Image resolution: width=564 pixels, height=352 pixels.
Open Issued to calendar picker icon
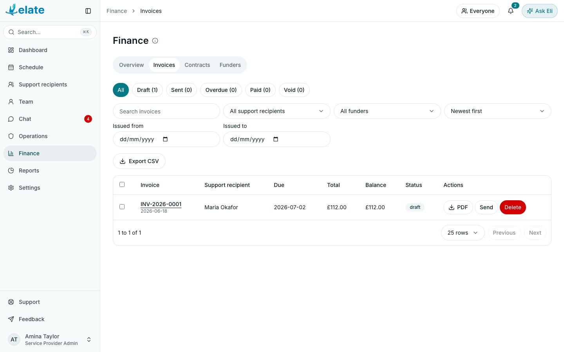[276, 139]
